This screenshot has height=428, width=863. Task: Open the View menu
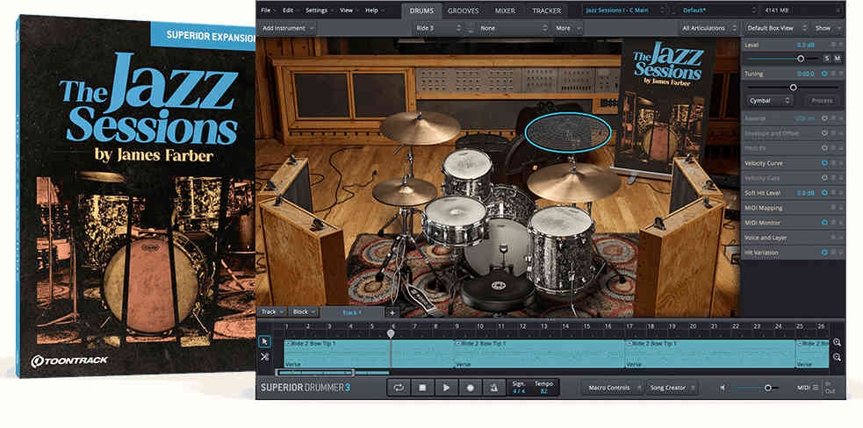click(x=349, y=10)
